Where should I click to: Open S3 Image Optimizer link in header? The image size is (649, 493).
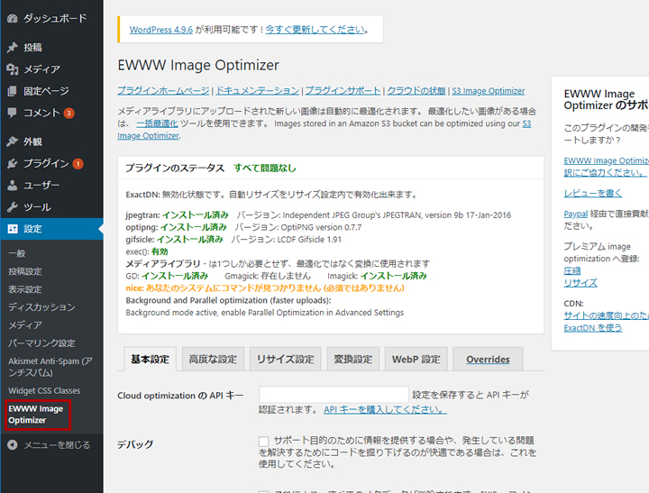[489, 91]
